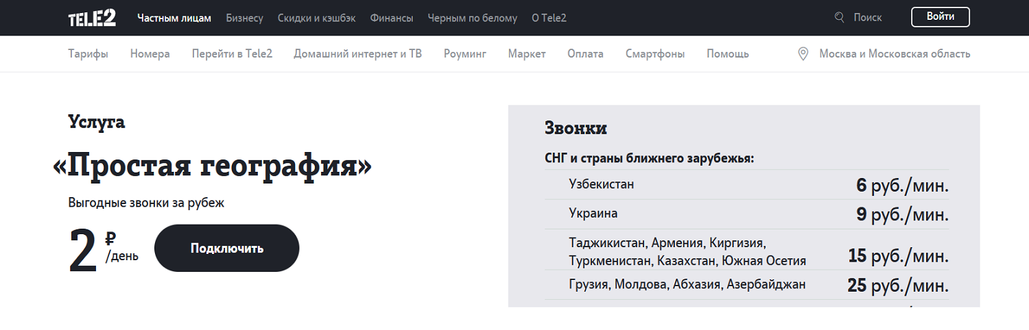The image size is (1029, 330).
Task: Click the Выгодные звонки за рубеж text
Action: pos(146,203)
